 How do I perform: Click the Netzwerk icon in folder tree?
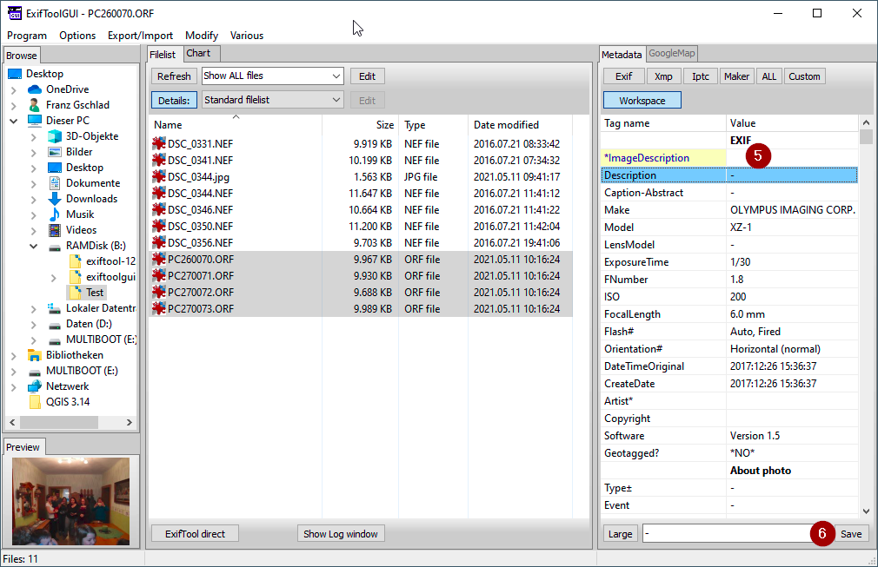[x=35, y=386]
